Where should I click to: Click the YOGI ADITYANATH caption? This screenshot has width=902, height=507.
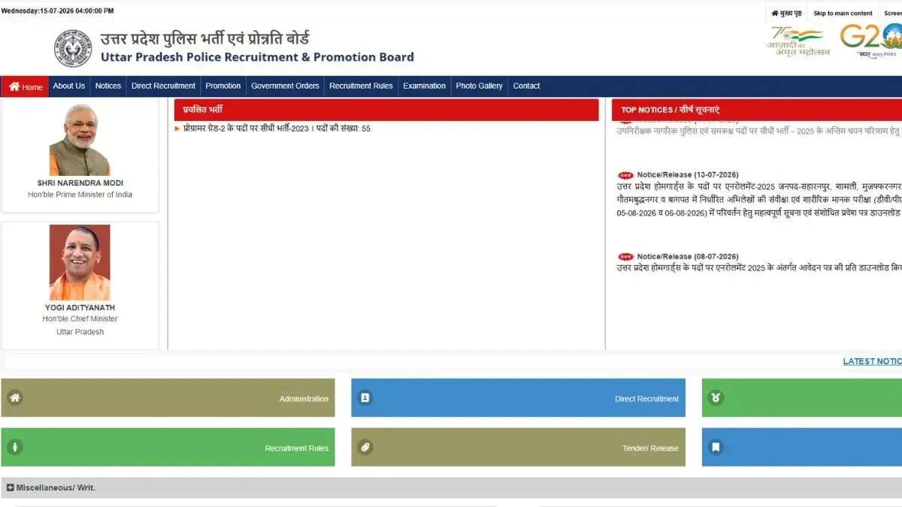(x=80, y=308)
